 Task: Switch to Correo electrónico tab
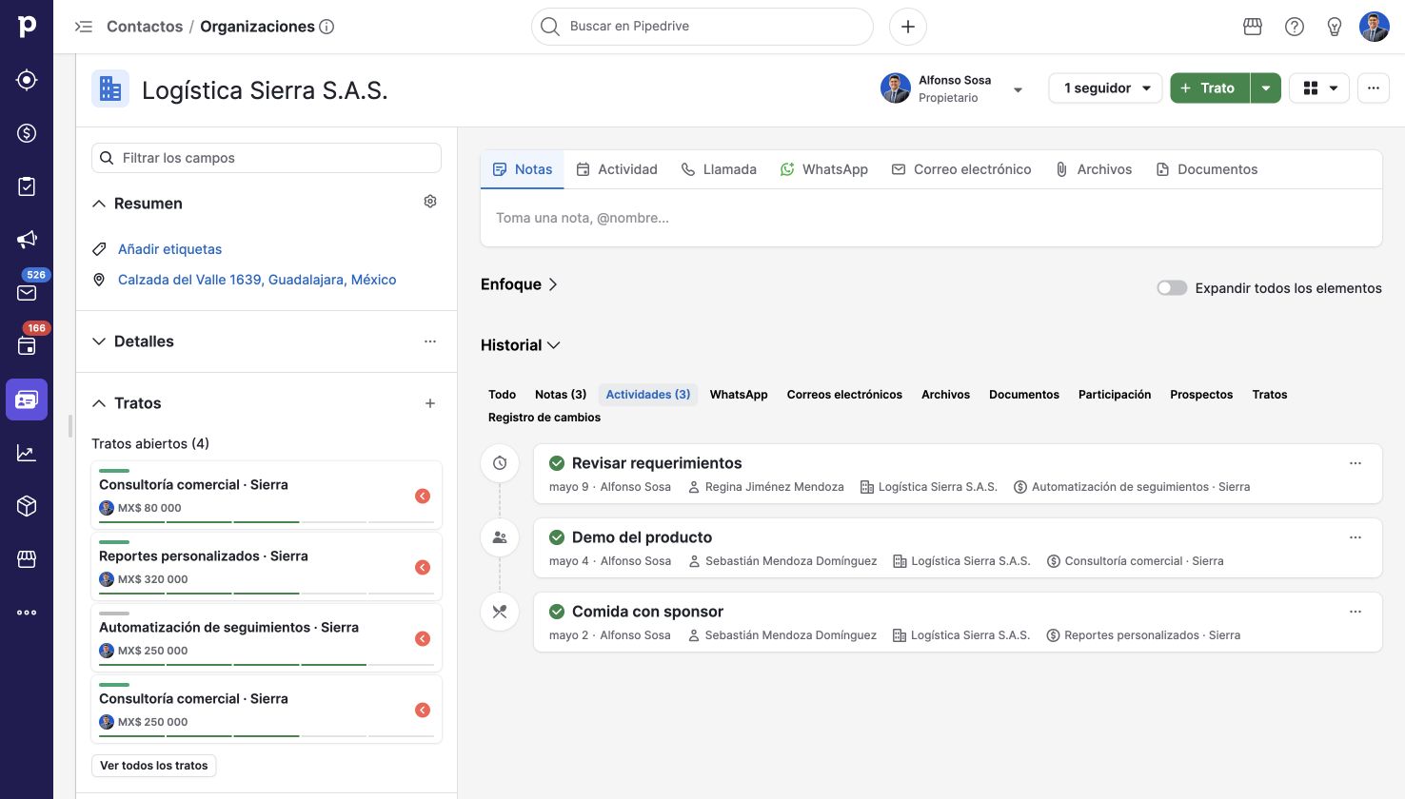[961, 169]
